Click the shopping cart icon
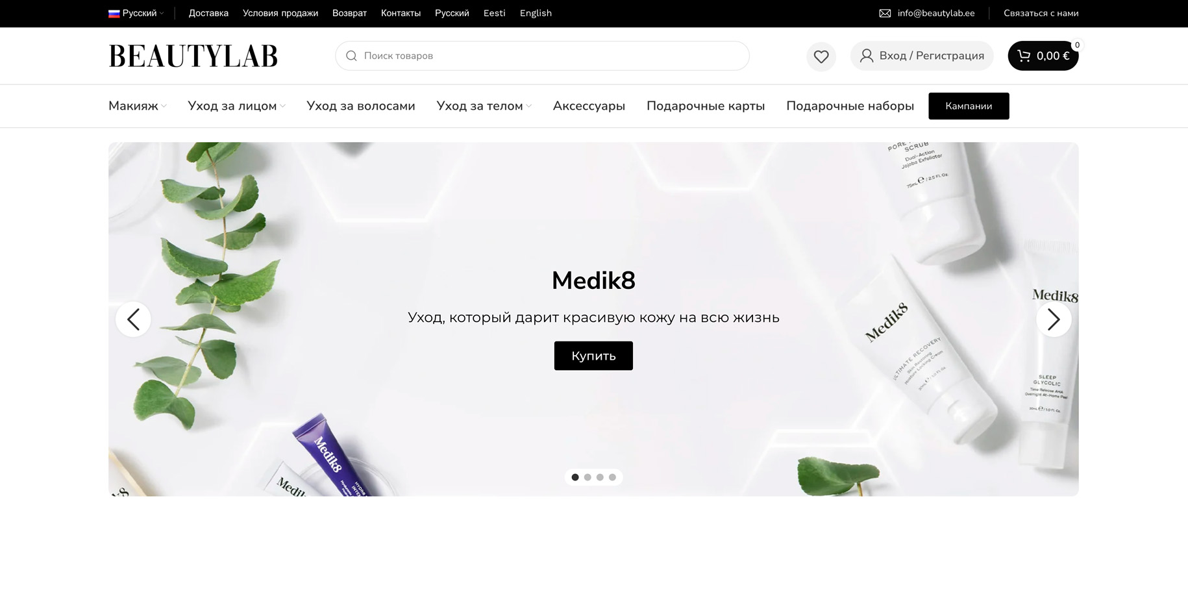This screenshot has height=609, width=1188. (1024, 56)
